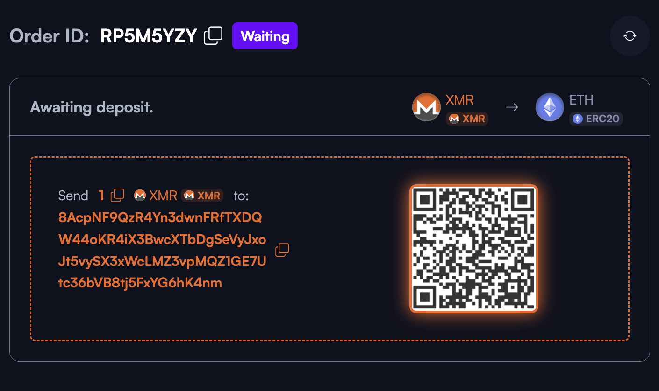Image resolution: width=659 pixels, height=391 pixels.
Task: Click the Order ID value RP5M5YZY
Action: point(149,36)
